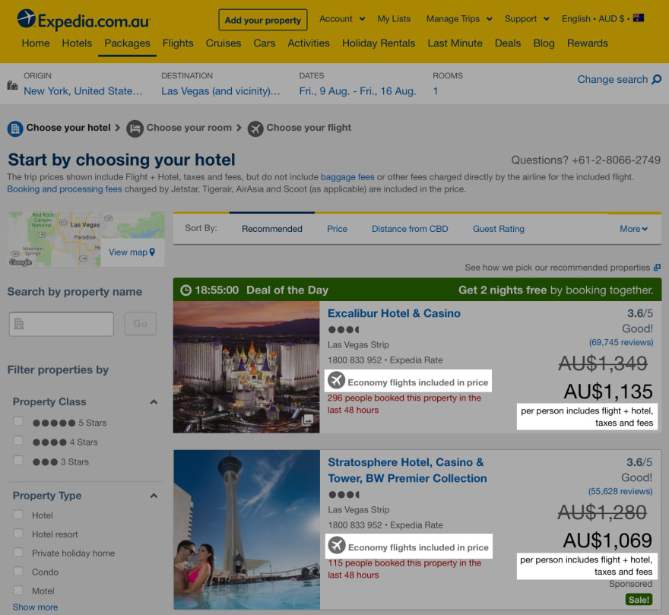Open the Rewards tab
The width and height of the screenshot is (669, 615).
[588, 43]
